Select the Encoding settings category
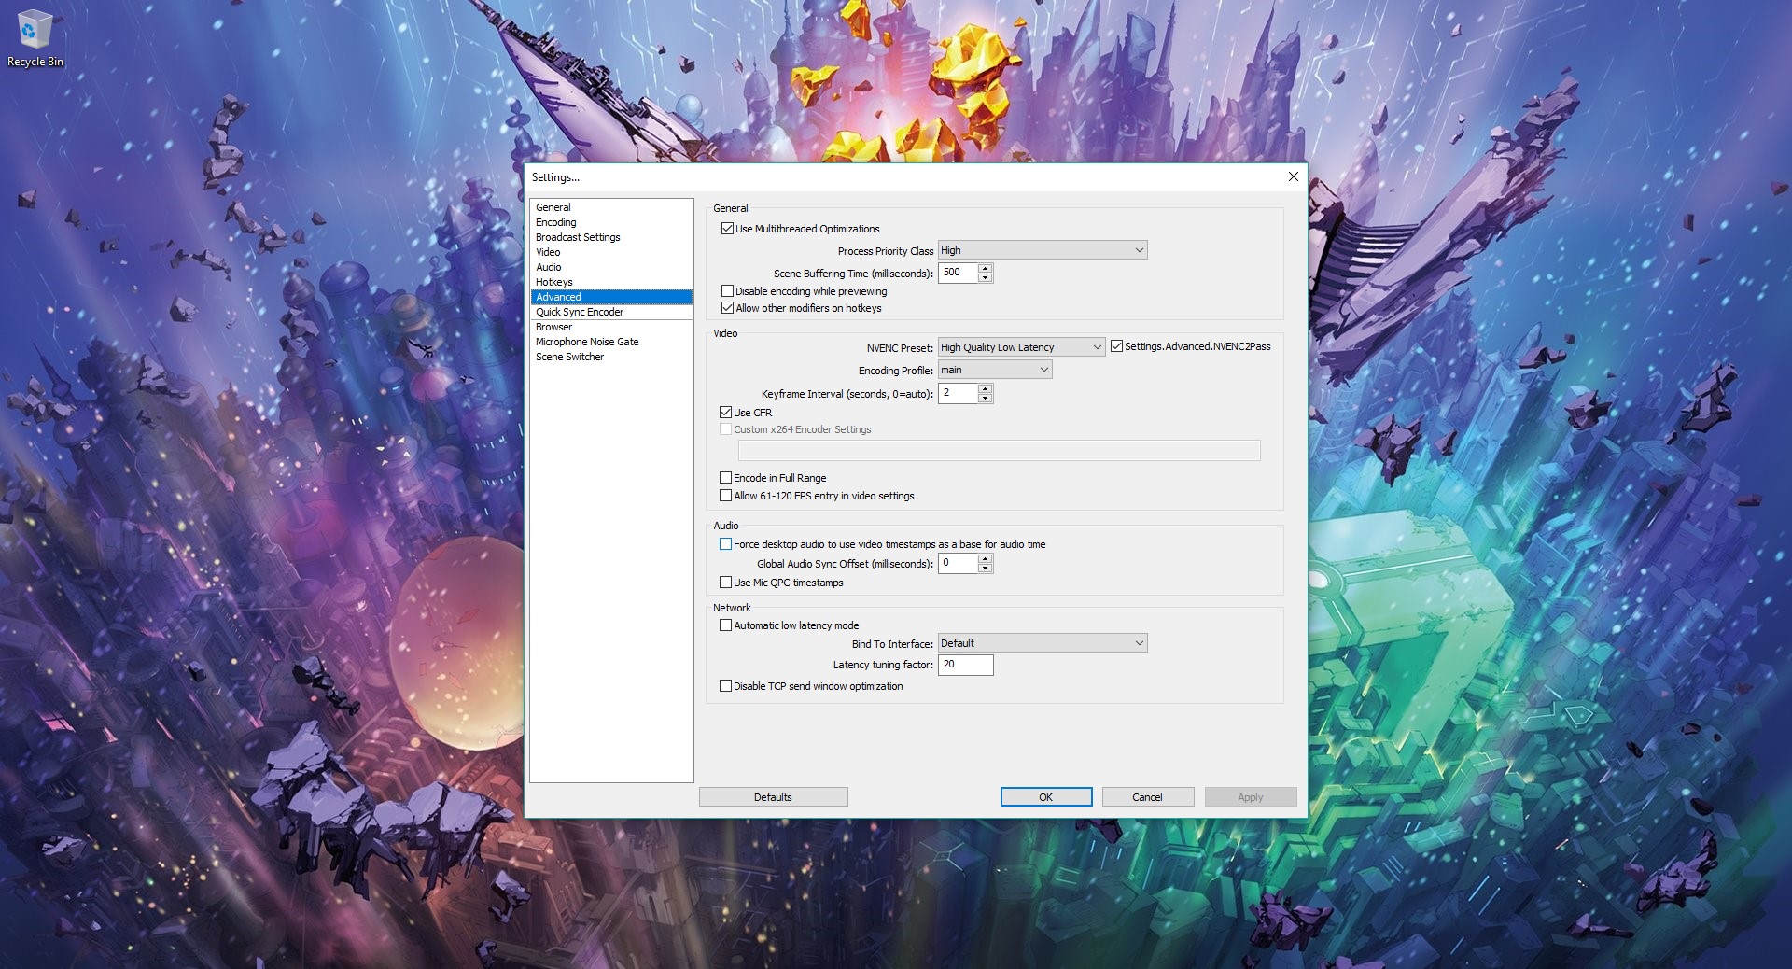1792x969 pixels. 611,222
